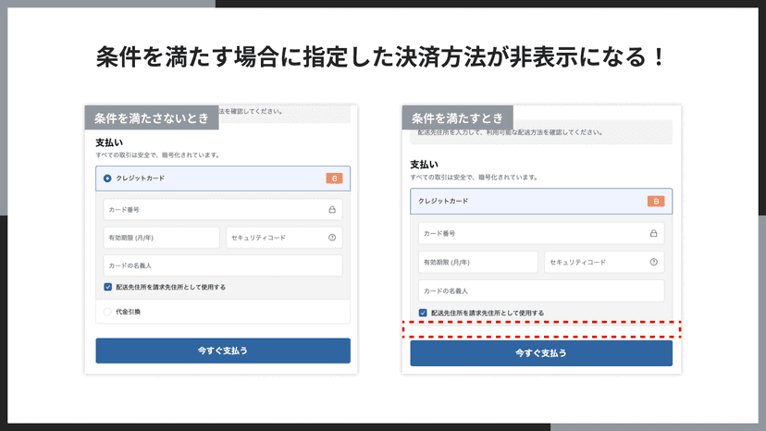Toggle 配送先住所を請求先住所 checkbox in left checkout

(108, 287)
